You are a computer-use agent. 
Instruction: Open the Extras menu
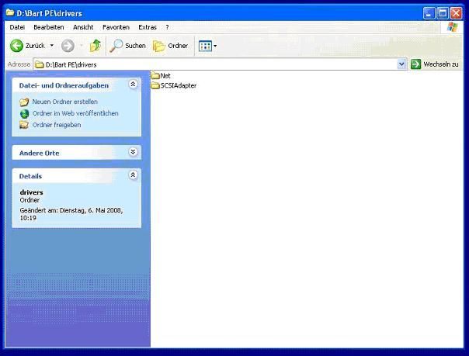tap(148, 27)
